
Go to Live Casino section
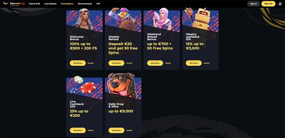click(50, 4)
